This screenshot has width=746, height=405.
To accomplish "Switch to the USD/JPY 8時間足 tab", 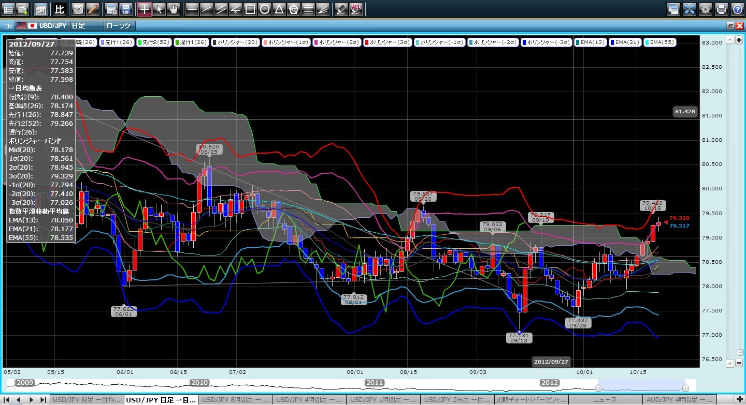I will click(235, 400).
